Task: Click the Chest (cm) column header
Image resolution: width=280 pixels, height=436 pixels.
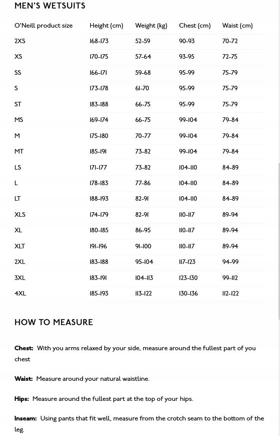Action: [195, 26]
